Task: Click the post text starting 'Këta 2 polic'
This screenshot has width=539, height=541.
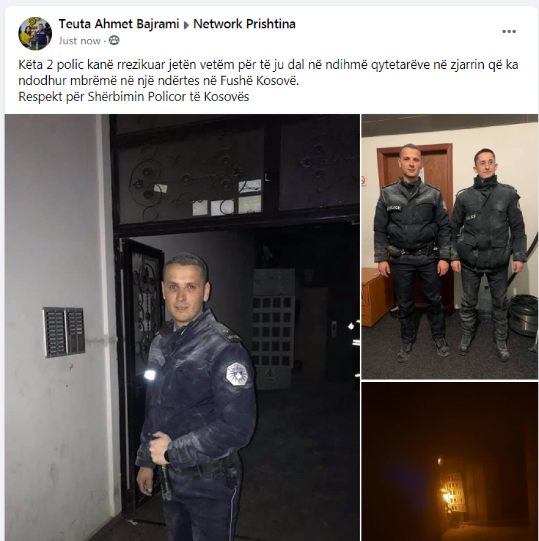Action: [268, 72]
